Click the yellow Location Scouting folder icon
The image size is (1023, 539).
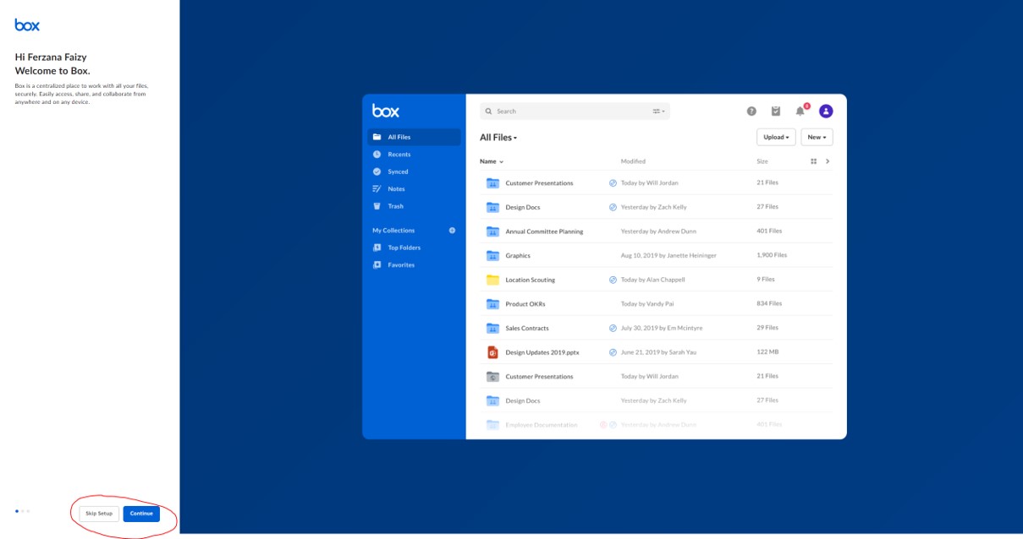coord(492,280)
